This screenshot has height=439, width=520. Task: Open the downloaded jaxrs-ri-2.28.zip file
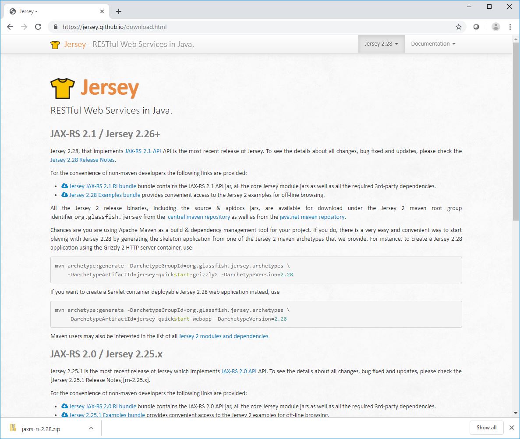pyautogui.click(x=41, y=429)
